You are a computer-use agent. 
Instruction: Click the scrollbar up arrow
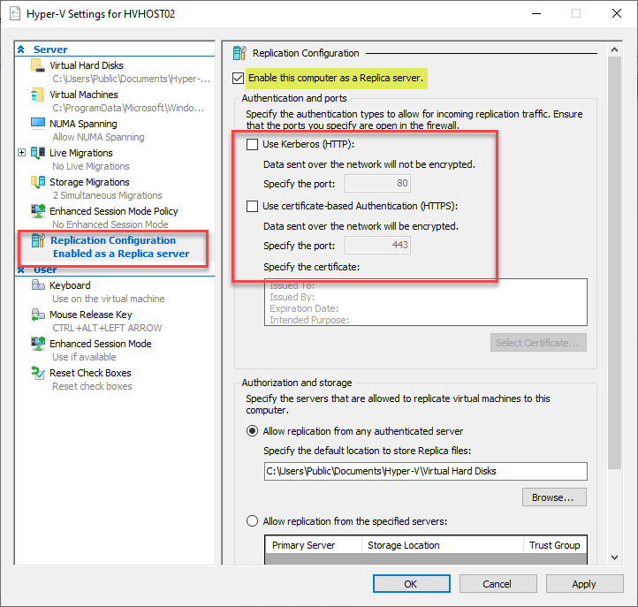point(614,49)
